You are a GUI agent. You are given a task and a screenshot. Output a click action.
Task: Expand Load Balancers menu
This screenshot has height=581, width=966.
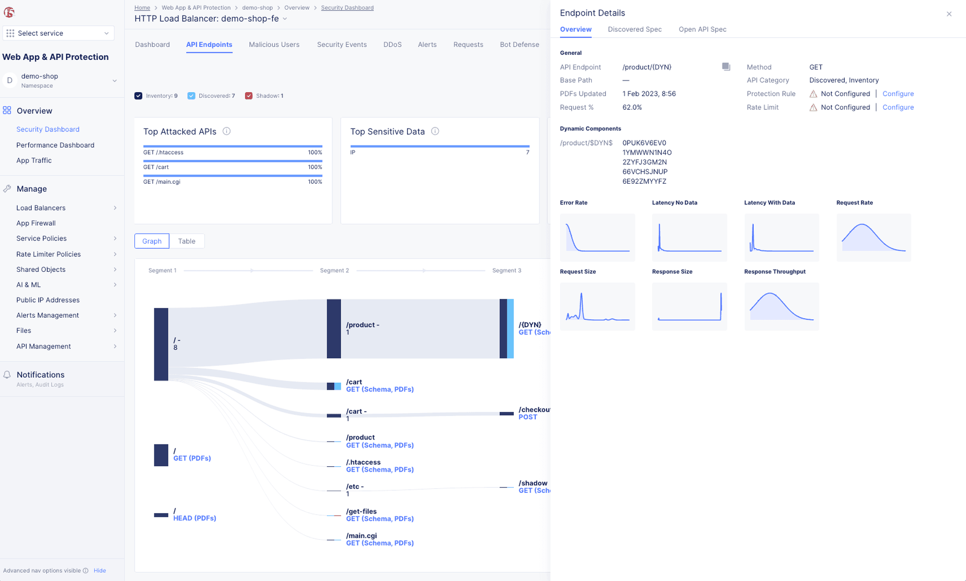click(x=115, y=208)
